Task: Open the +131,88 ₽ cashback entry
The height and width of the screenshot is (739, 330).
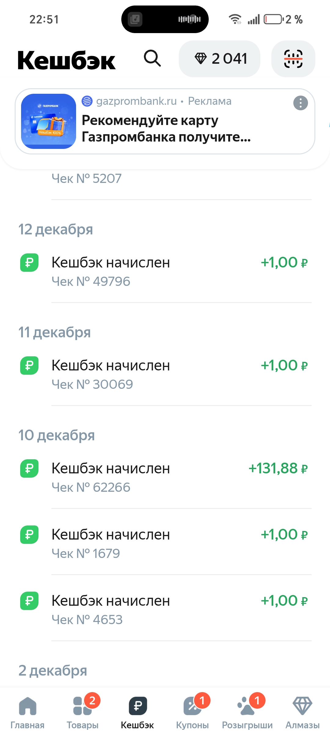Action: tap(165, 477)
